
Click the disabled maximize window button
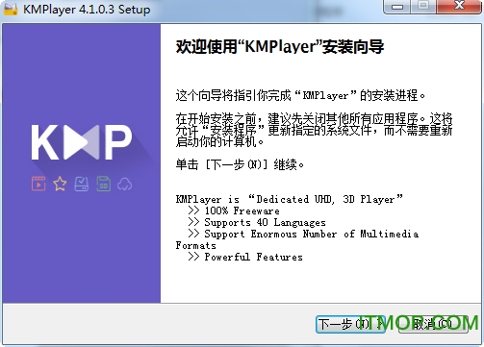(x=423, y=7)
